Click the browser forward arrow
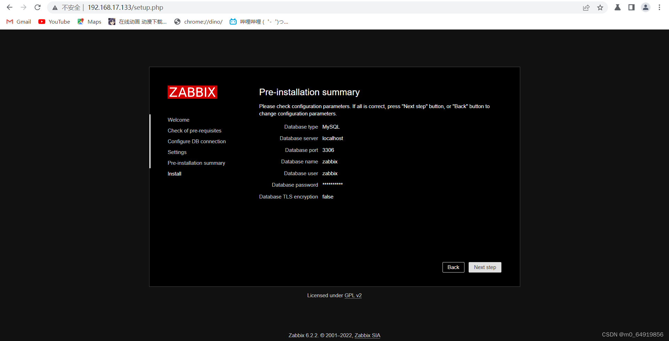Screen dimensions: 669x341 pyautogui.click(x=23, y=7)
